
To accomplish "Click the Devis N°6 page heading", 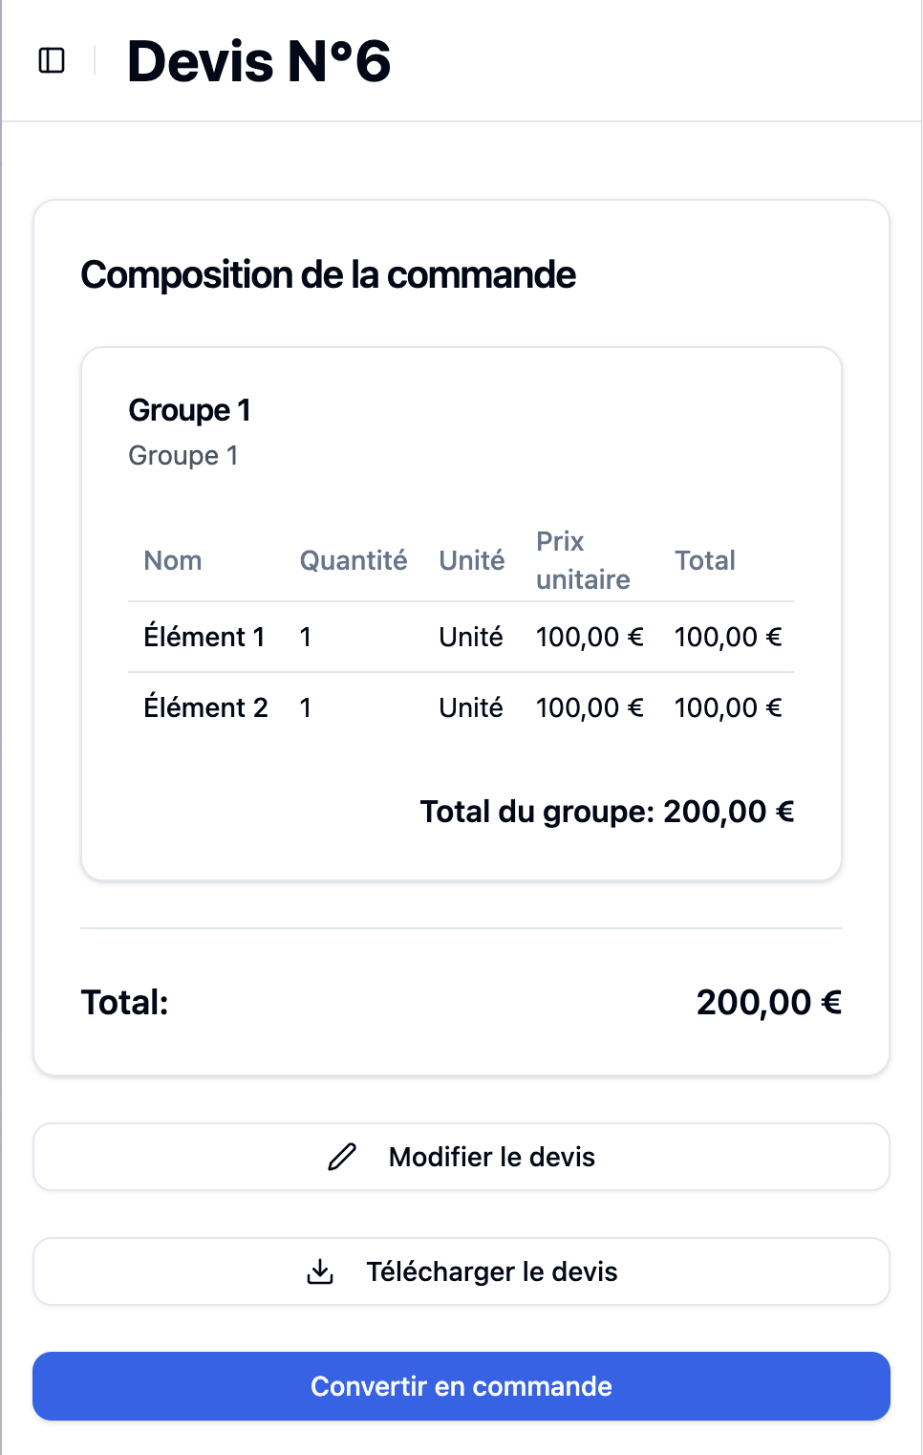I will pos(259,61).
